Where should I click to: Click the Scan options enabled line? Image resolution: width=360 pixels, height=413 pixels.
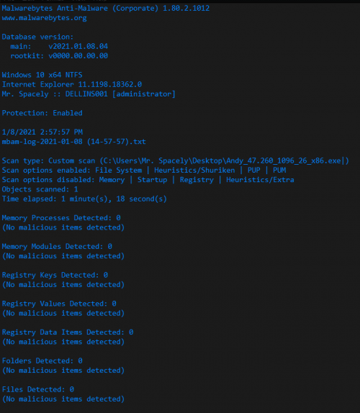[x=144, y=170]
